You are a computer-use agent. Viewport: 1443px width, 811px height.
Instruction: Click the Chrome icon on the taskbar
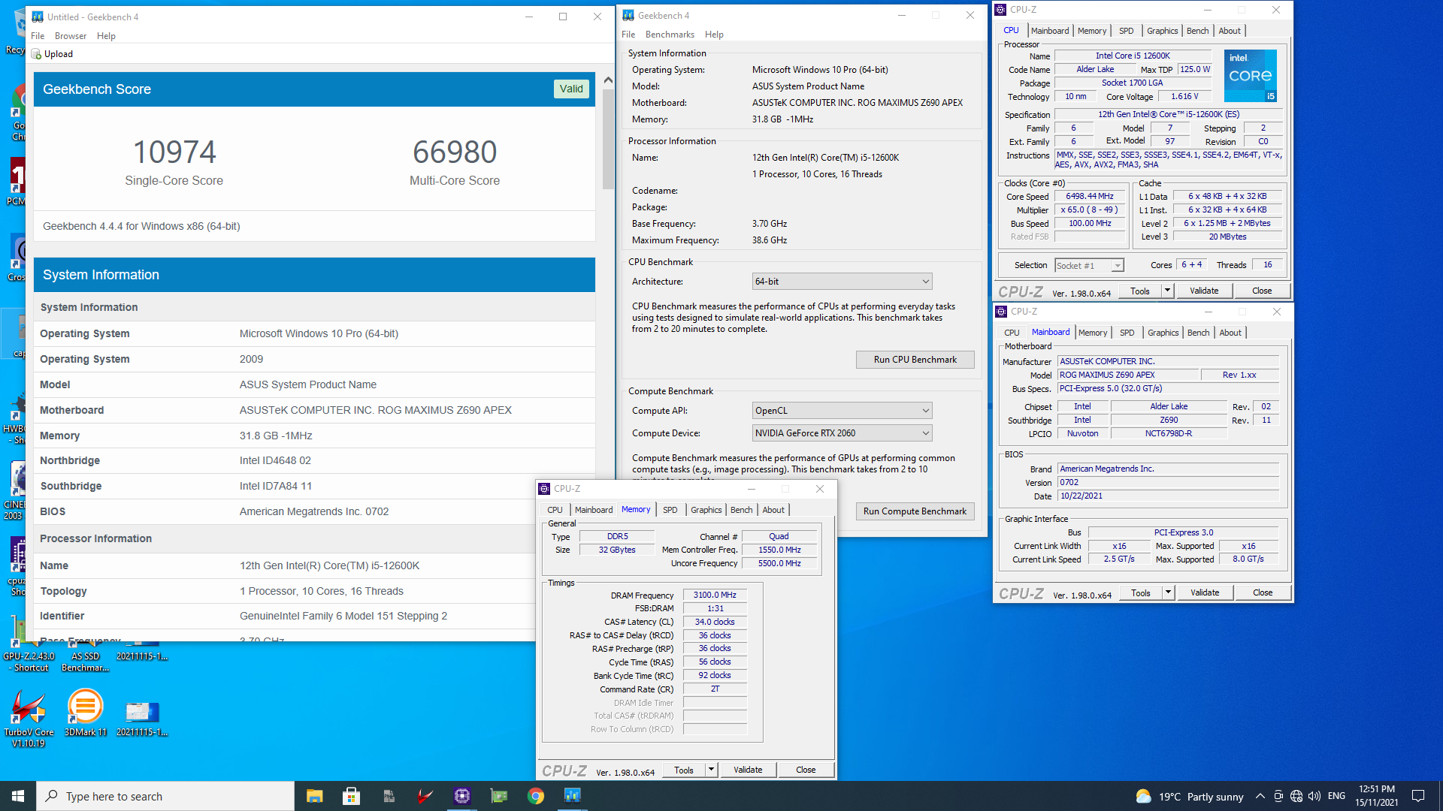tap(535, 796)
